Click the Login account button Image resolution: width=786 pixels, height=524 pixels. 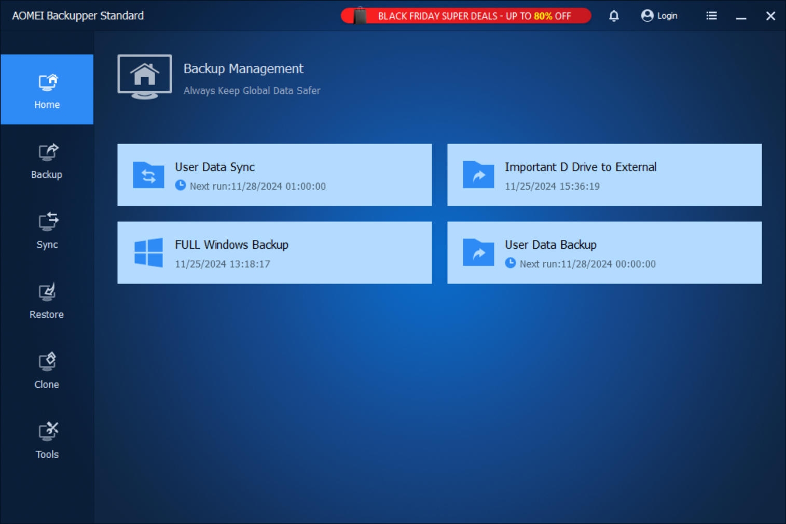click(659, 16)
